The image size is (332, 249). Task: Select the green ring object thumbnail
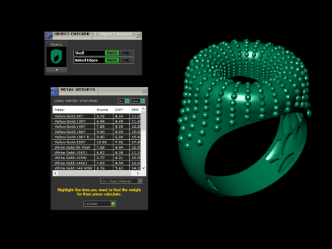click(x=57, y=57)
